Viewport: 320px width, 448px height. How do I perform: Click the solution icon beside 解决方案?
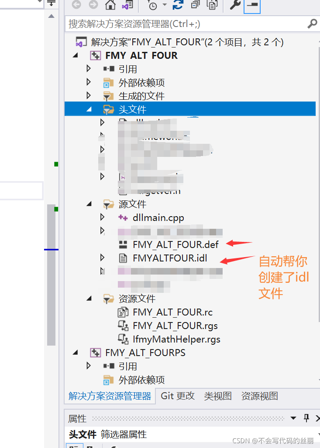(81, 42)
